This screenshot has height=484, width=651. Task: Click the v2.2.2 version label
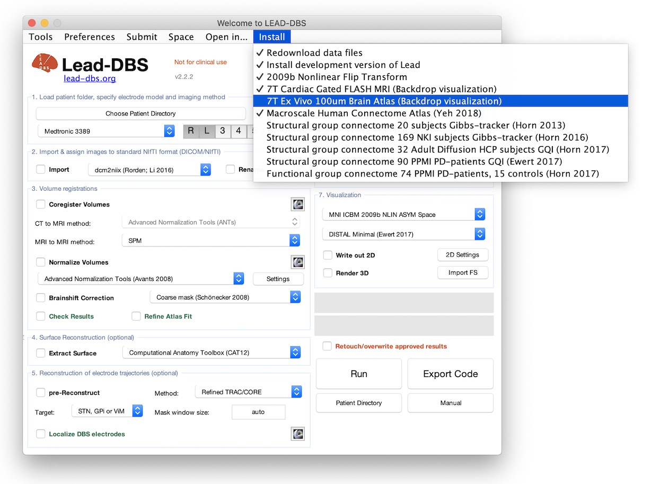184,77
